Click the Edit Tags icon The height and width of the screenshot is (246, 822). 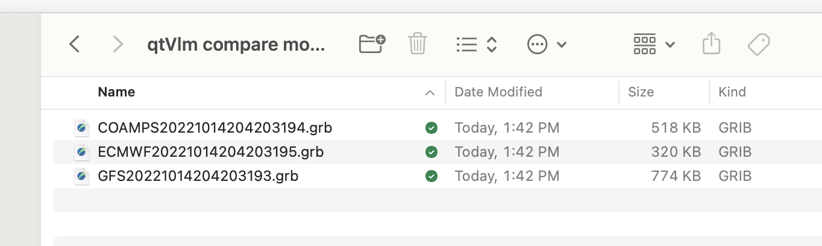(x=759, y=44)
